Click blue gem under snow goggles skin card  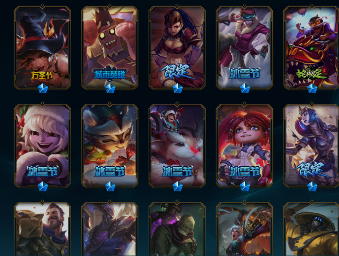click(x=245, y=89)
